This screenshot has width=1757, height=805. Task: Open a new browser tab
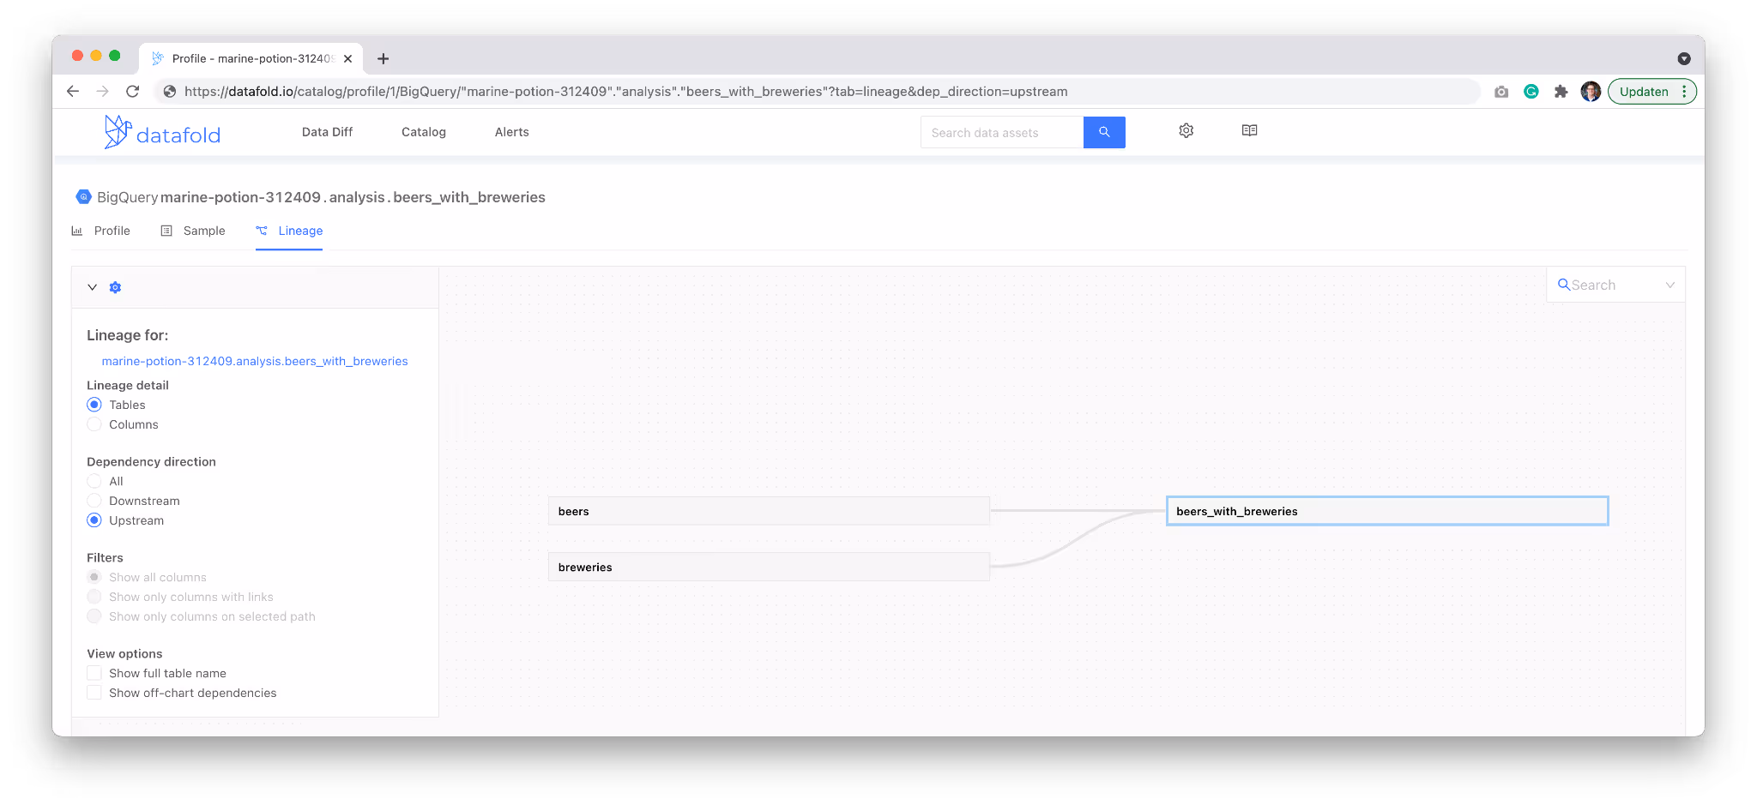pos(383,58)
